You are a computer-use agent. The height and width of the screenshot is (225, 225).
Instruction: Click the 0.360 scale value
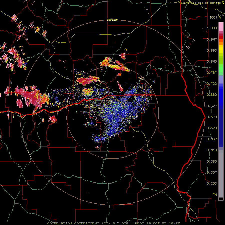coord(212,161)
